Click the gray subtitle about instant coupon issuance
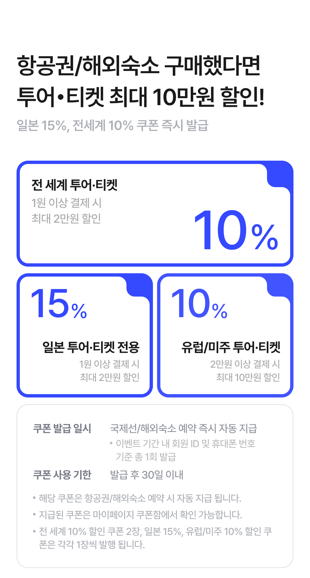Screen dimensions: 310x578 pyautogui.click(x=112, y=126)
